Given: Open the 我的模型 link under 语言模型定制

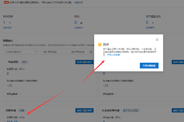Looking at the screenshot, I should pos(150,28).
